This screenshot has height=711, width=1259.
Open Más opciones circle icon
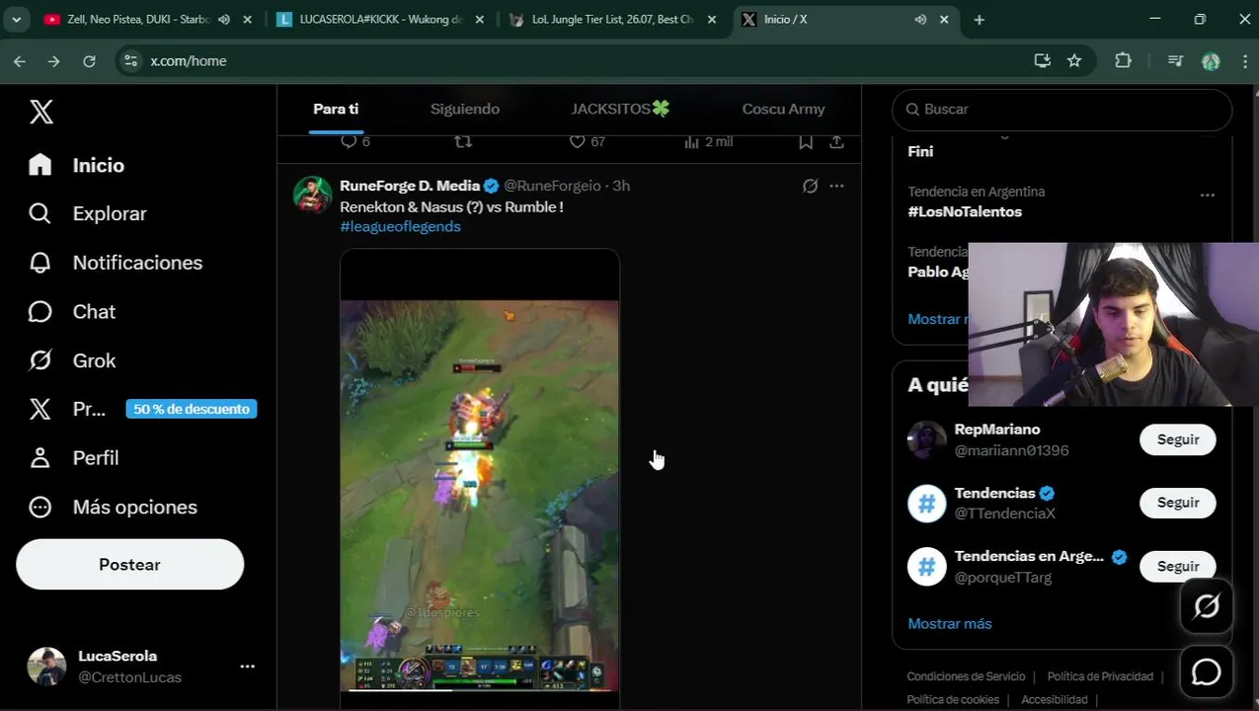[x=39, y=507]
